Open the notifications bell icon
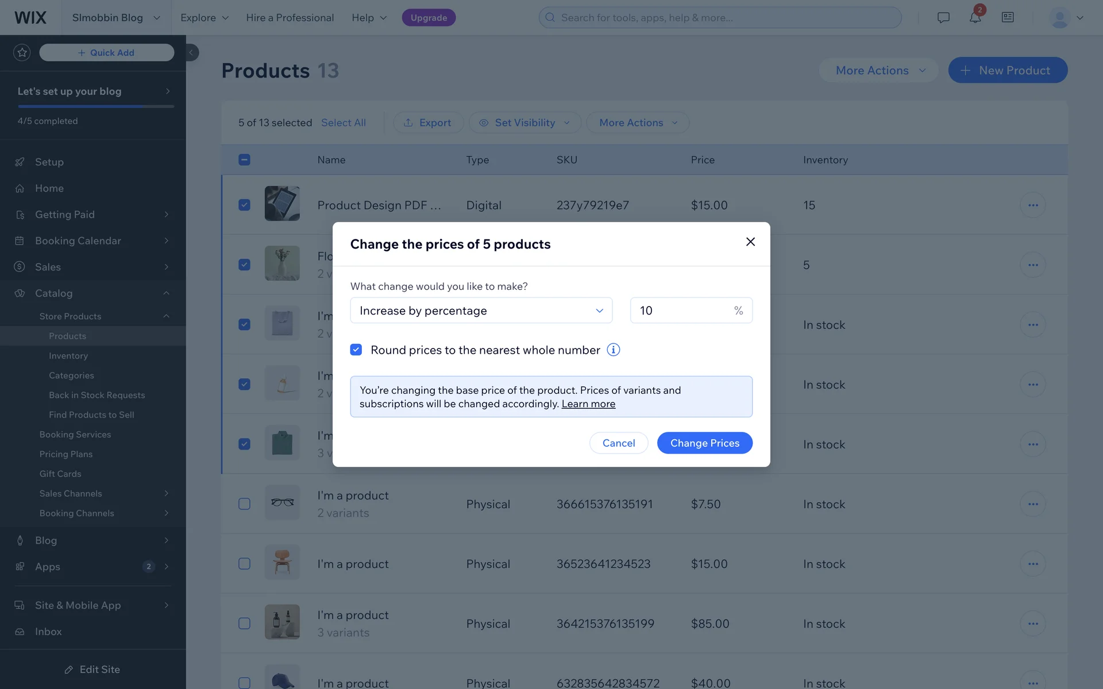This screenshot has height=689, width=1103. (x=975, y=17)
